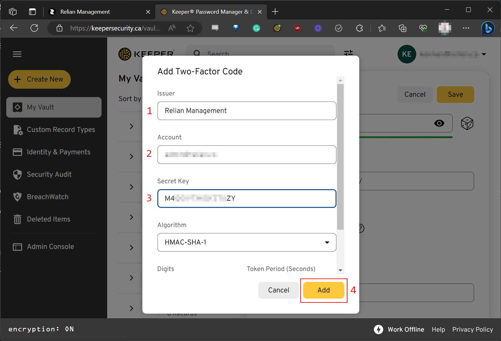
Task: Open the Workspaces icon in title bar
Action: tap(13, 12)
